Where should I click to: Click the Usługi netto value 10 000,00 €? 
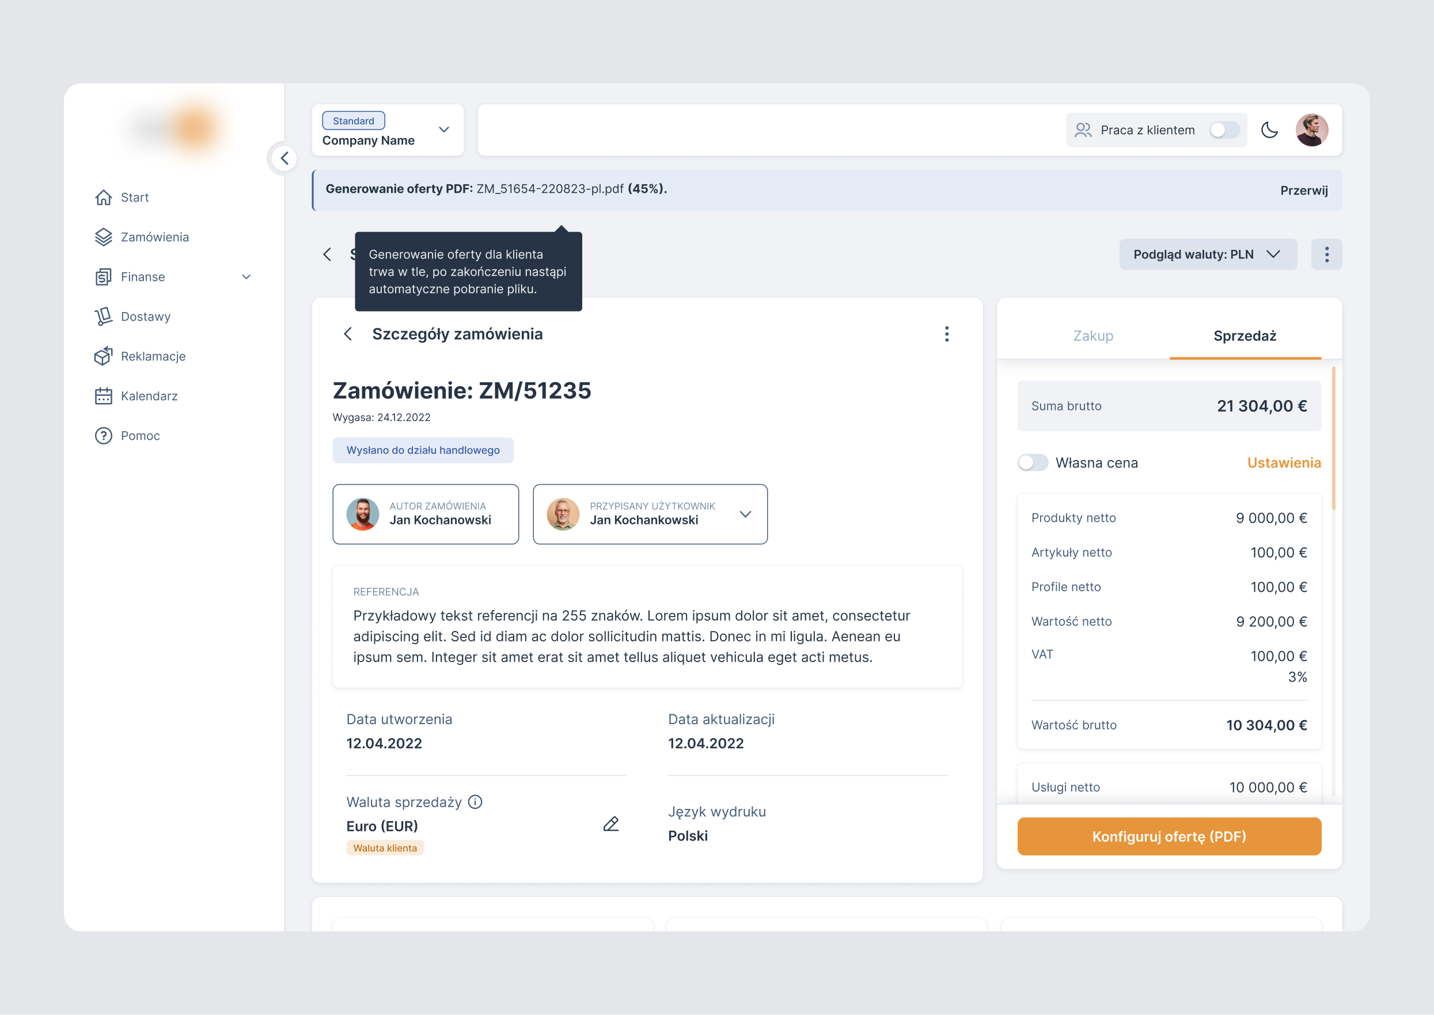(x=1268, y=788)
